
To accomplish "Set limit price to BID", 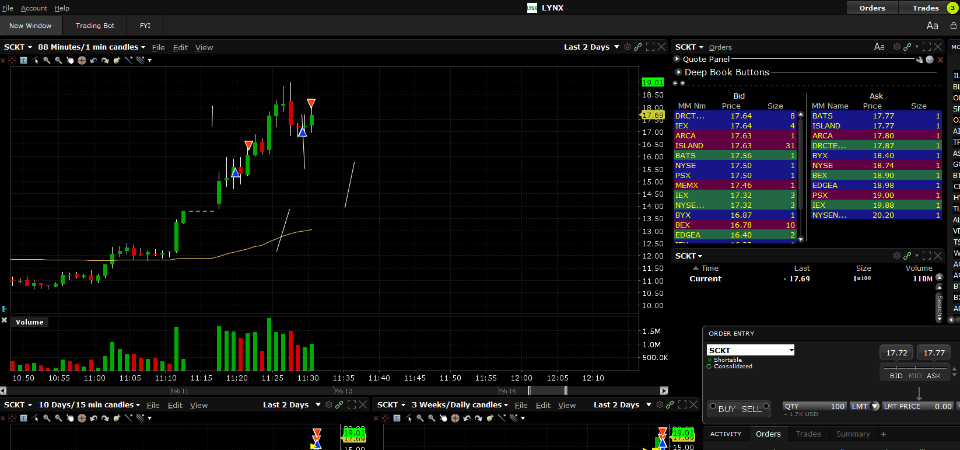I will click(x=896, y=376).
